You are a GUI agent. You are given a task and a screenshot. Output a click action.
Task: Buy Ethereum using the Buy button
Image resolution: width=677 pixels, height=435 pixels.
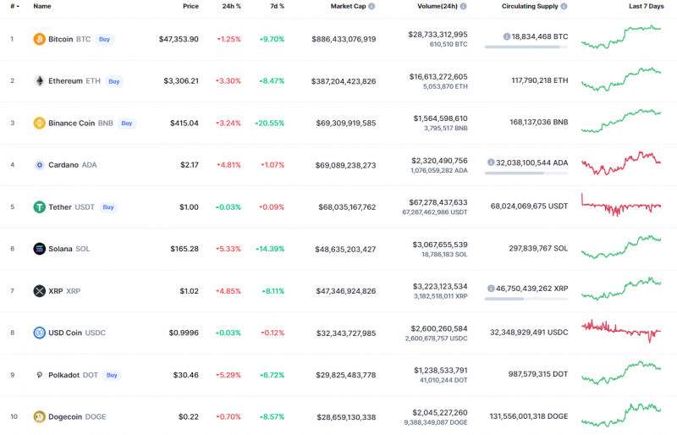click(114, 81)
